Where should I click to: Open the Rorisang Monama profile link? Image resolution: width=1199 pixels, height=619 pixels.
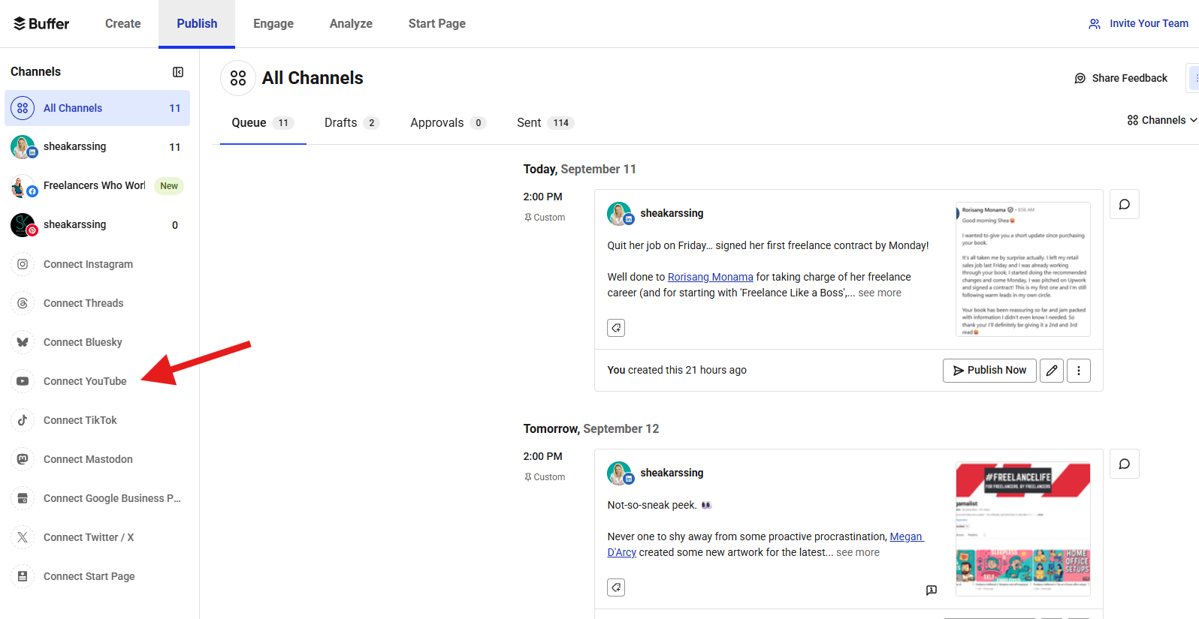coord(710,277)
